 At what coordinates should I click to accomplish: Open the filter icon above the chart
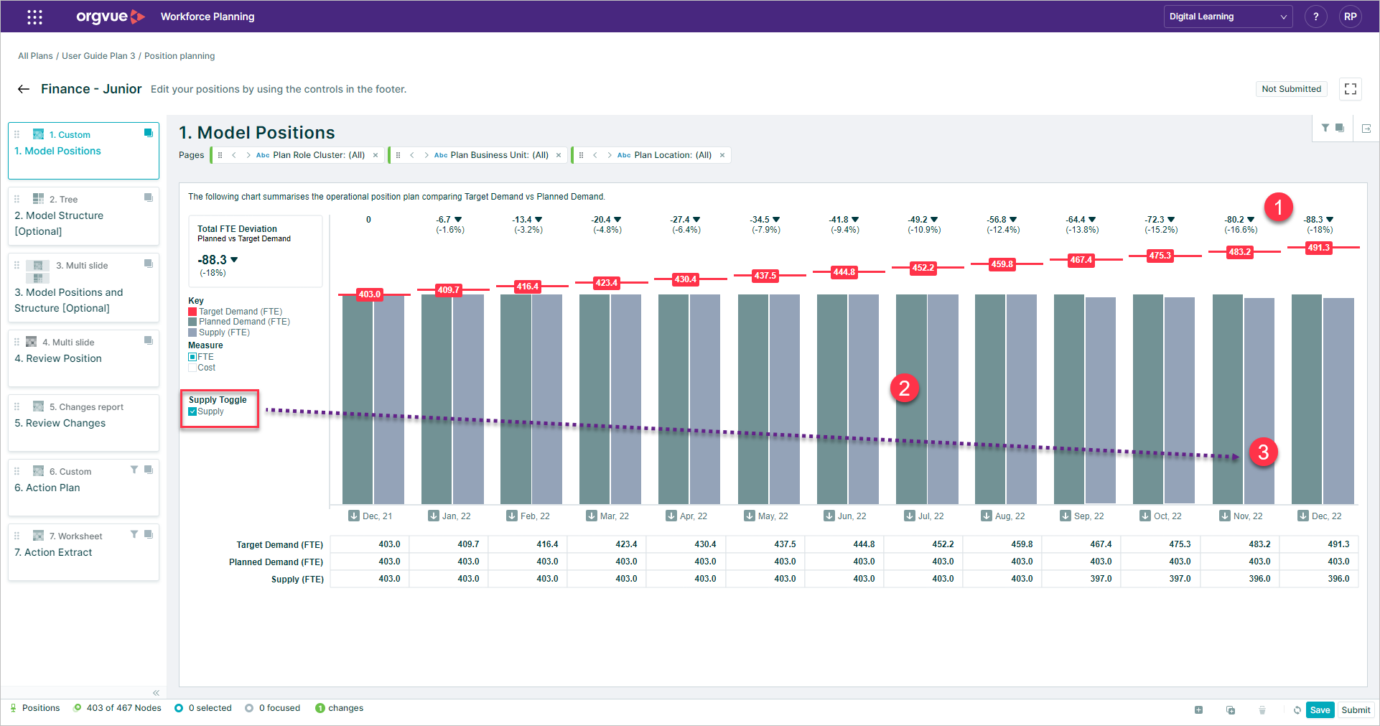pyautogui.click(x=1325, y=128)
